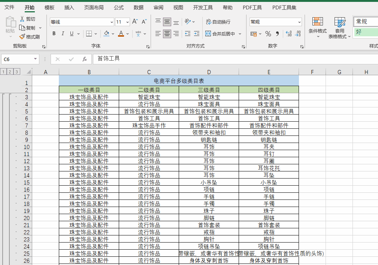The image size is (378, 265).
Task: Open the font name dropdown
Action: point(112,22)
